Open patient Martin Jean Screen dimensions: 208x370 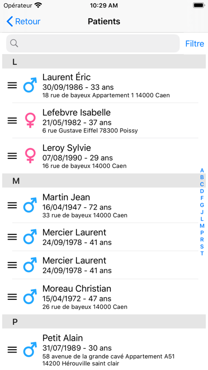pyautogui.click(x=104, y=205)
